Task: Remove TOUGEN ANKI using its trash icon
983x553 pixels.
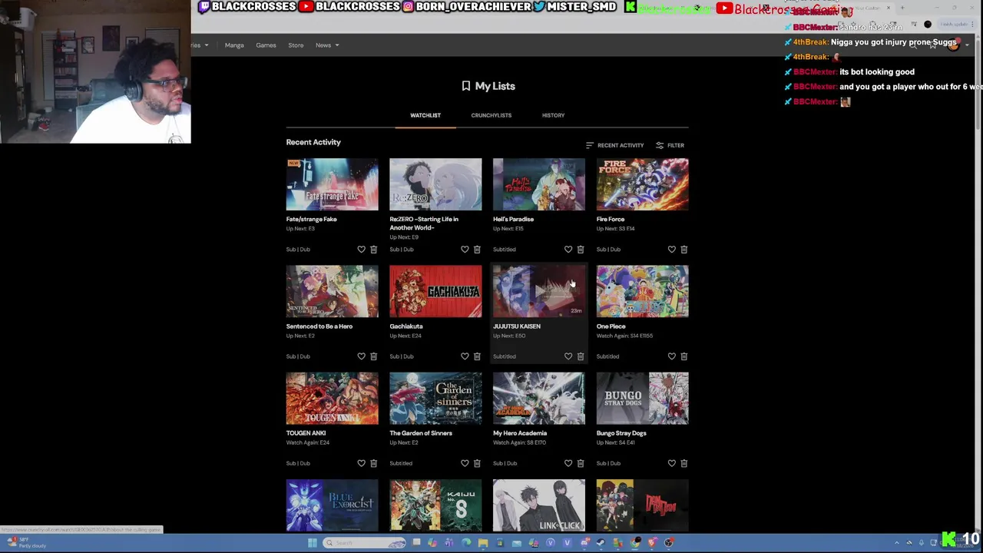Action: (x=373, y=463)
